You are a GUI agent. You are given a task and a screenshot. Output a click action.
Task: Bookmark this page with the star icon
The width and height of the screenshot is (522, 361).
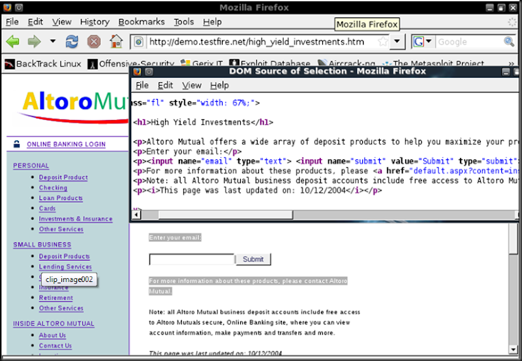[383, 42]
